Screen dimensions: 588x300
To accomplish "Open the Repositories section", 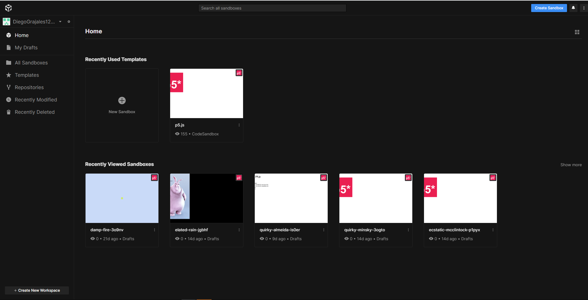I will [29, 87].
